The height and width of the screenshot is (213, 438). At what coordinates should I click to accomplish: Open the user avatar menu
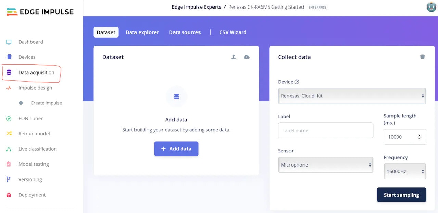coord(431,7)
